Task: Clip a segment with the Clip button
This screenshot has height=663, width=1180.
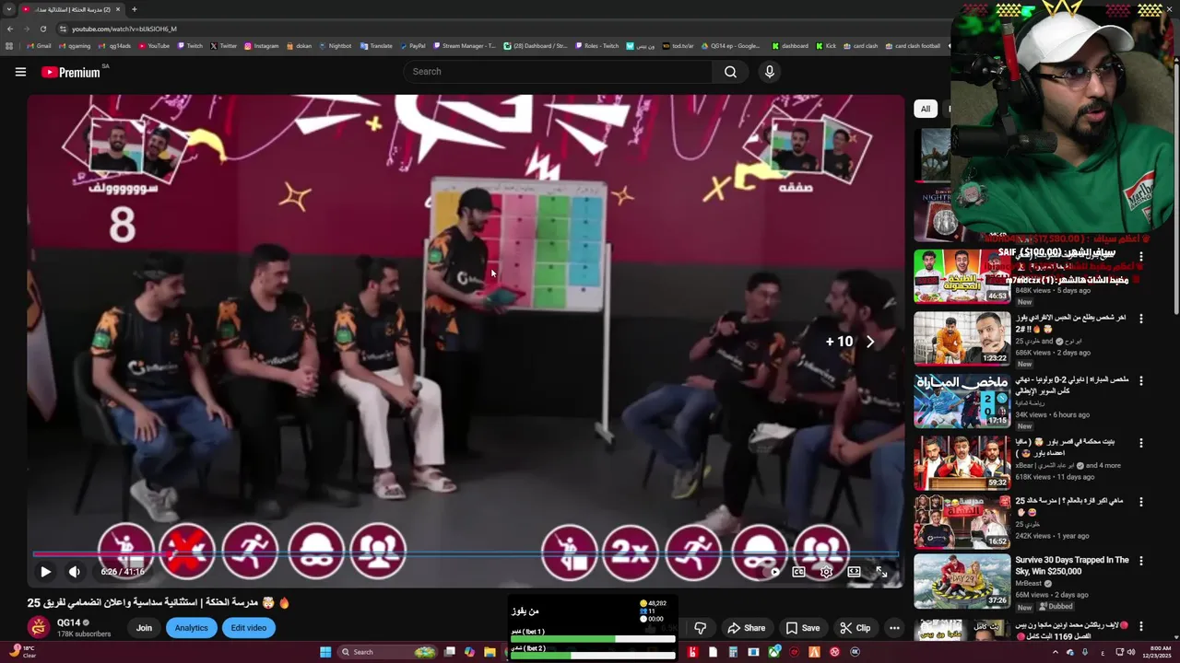Action: [855, 628]
